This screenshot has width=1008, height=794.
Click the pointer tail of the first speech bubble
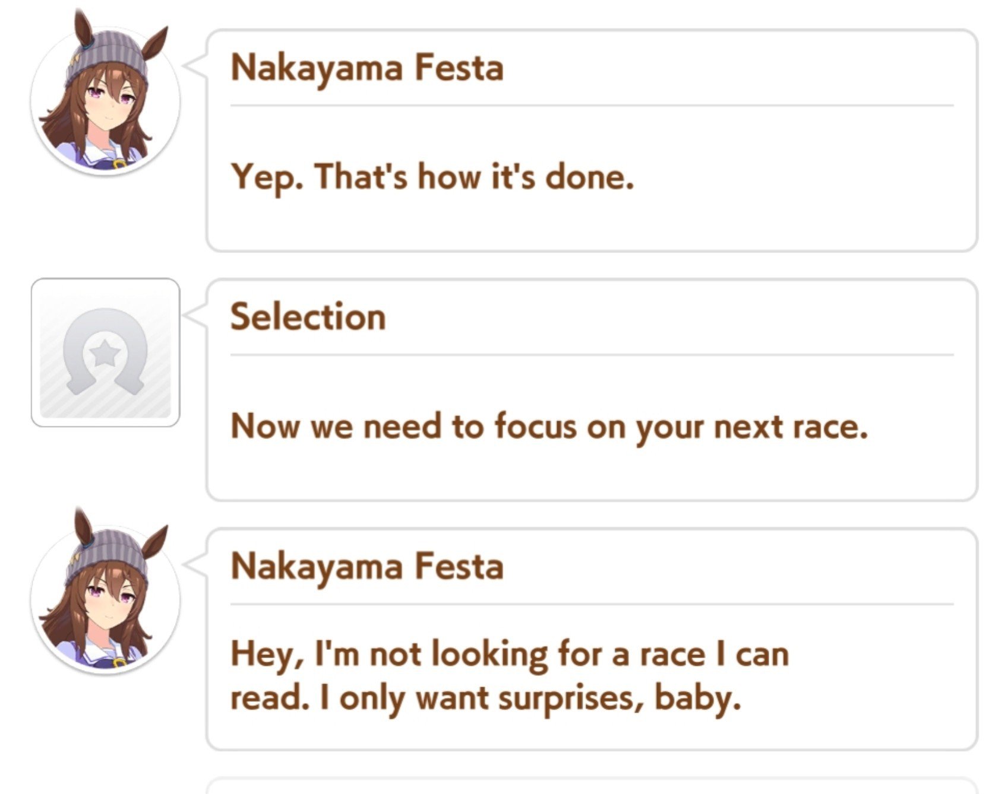(x=195, y=66)
